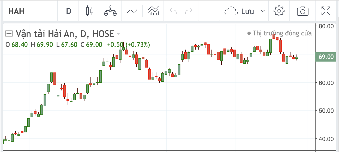339x152 pixels.
Task: Open chart settings gear
Action: (279, 11)
